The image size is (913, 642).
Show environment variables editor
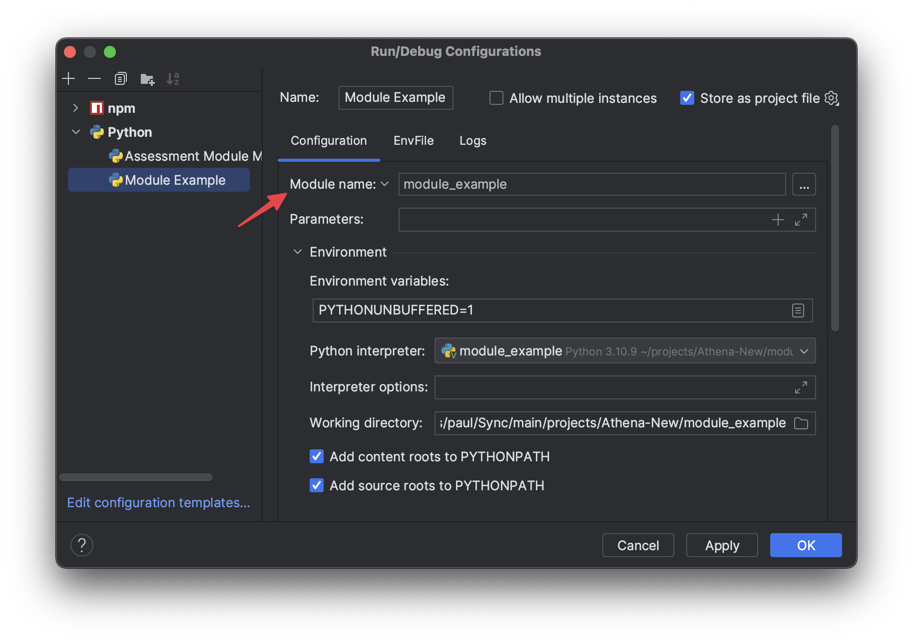coord(798,310)
